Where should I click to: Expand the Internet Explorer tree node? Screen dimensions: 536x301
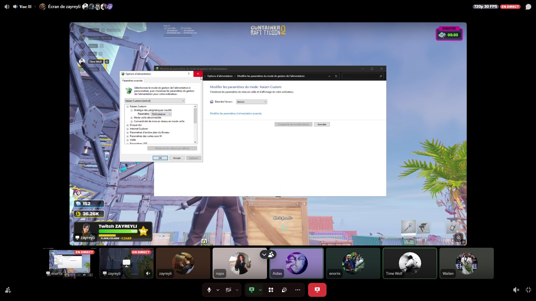(128, 129)
